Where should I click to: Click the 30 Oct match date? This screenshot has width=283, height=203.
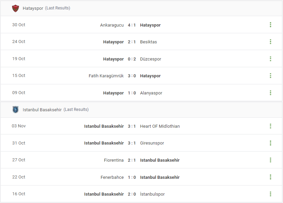(x=19, y=25)
